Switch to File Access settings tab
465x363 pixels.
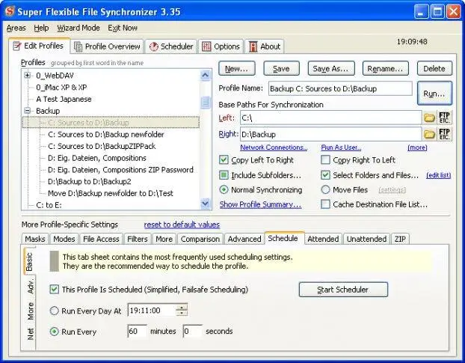[101, 239]
